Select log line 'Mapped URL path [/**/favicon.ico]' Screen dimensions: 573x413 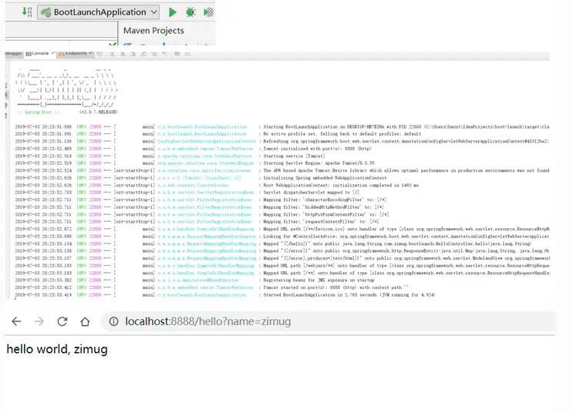coord(282,229)
